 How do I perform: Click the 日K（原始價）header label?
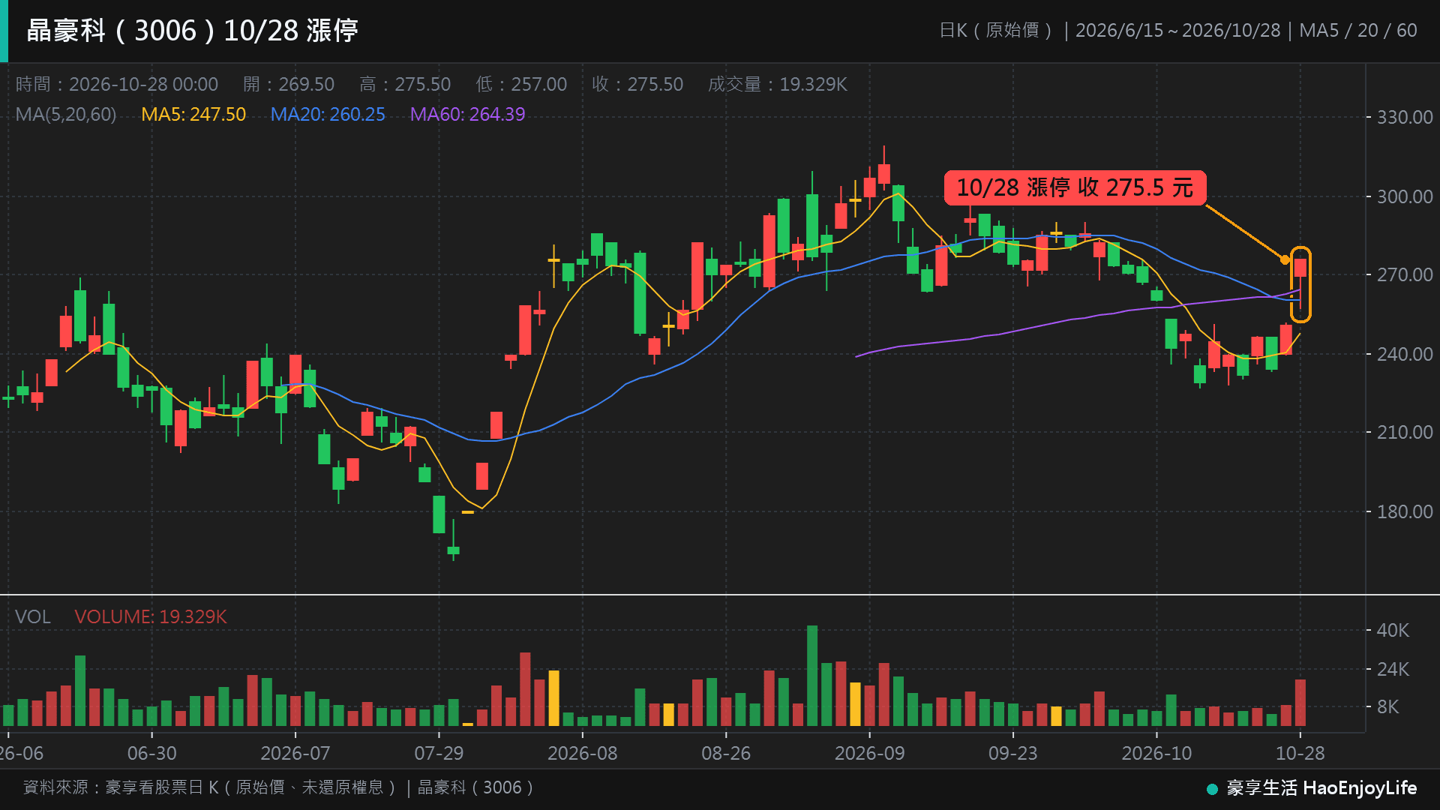point(997,31)
